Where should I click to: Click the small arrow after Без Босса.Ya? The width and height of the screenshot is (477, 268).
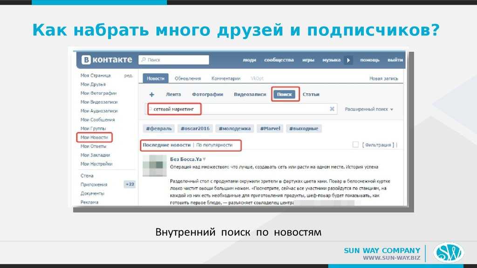click(204, 159)
